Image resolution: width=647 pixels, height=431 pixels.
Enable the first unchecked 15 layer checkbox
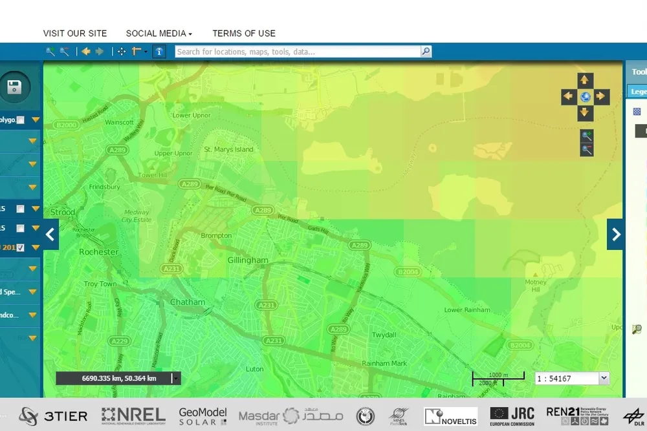21,209
